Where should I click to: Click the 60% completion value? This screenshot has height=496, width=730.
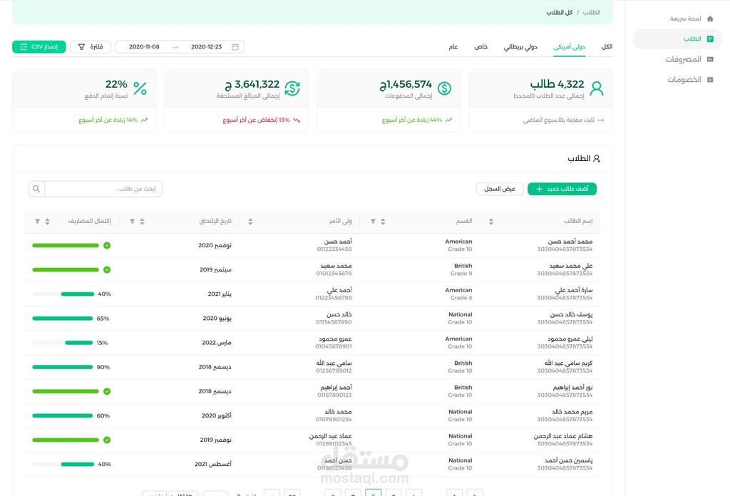pos(103,415)
